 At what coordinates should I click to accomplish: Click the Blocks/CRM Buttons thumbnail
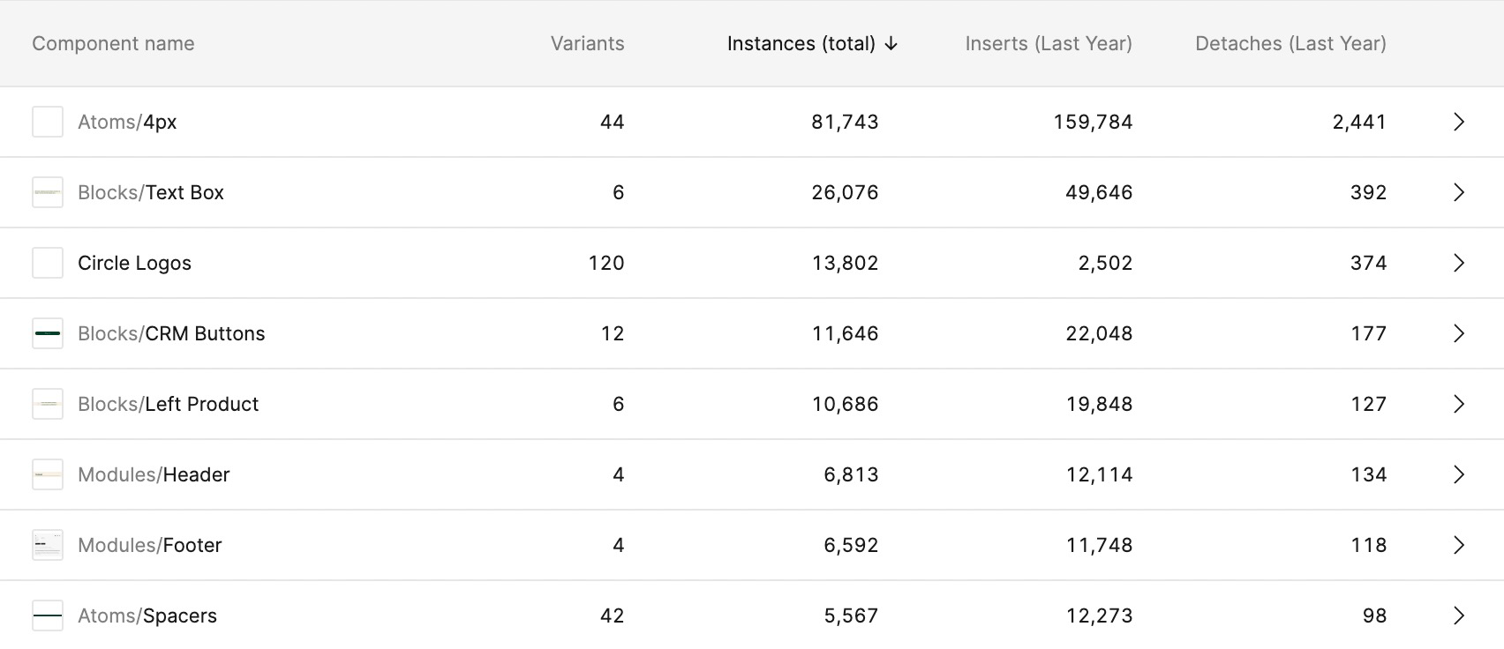pyautogui.click(x=48, y=333)
